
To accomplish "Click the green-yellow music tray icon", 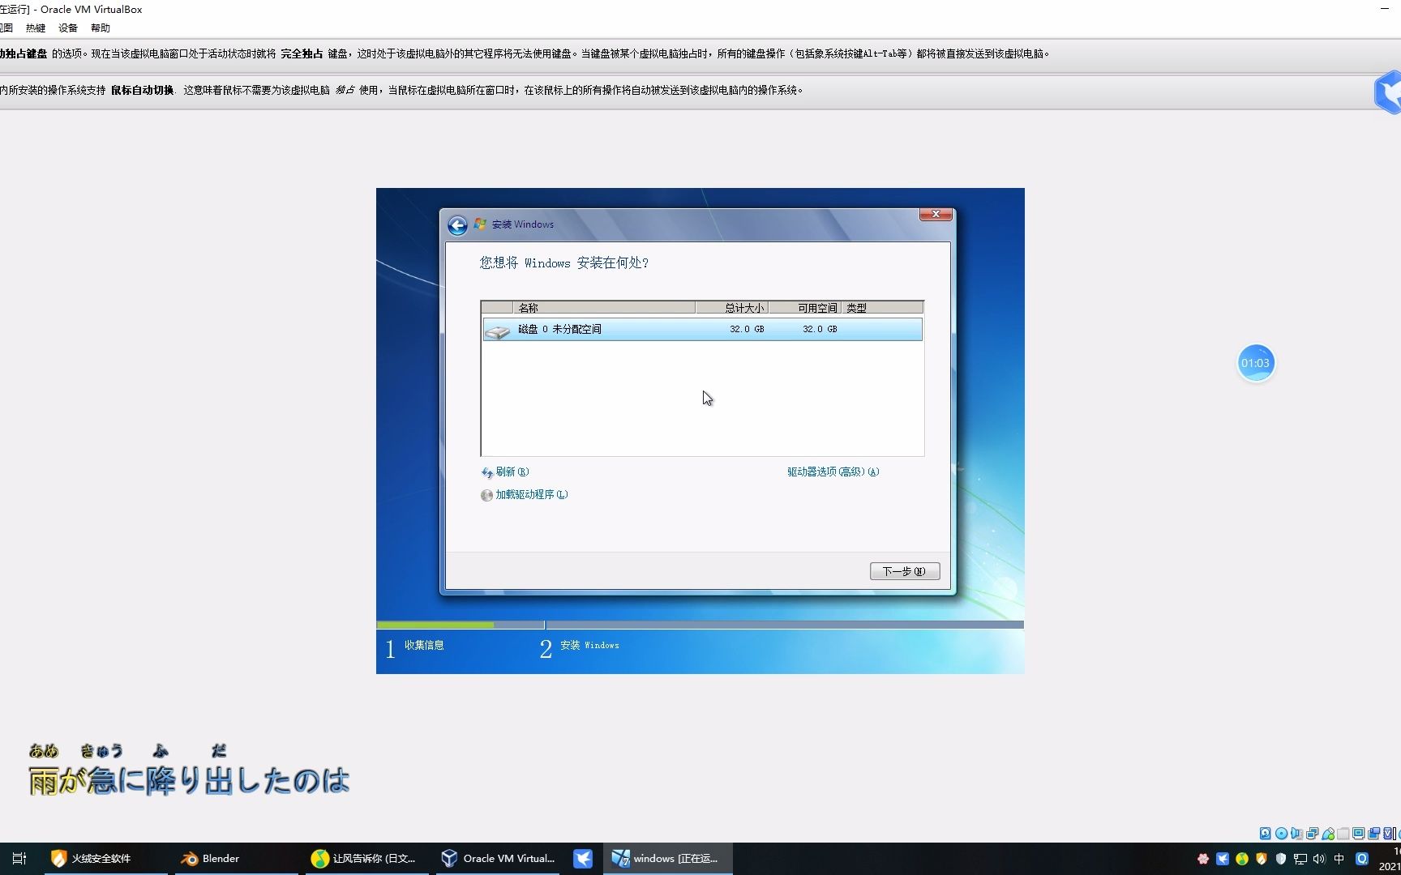I will tap(1242, 859).
